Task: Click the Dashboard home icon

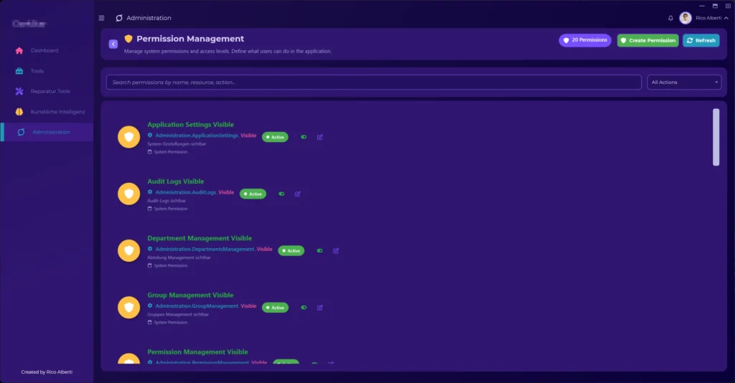Action: (19, 51)
